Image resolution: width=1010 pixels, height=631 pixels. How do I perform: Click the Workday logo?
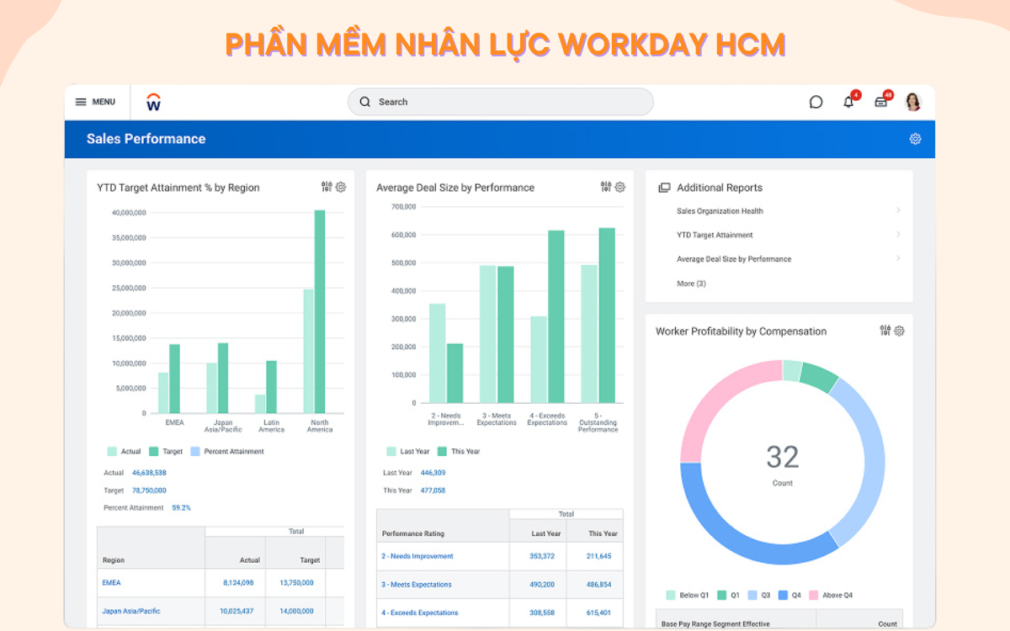[x=153, y=102]
